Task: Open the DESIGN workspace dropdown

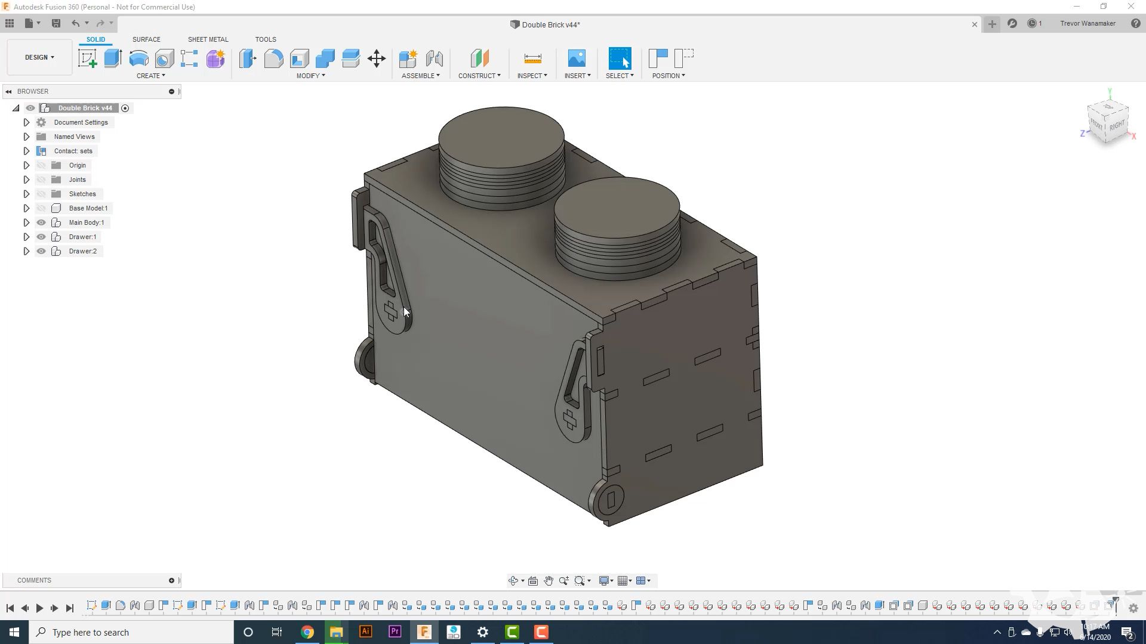Action: 39,57
